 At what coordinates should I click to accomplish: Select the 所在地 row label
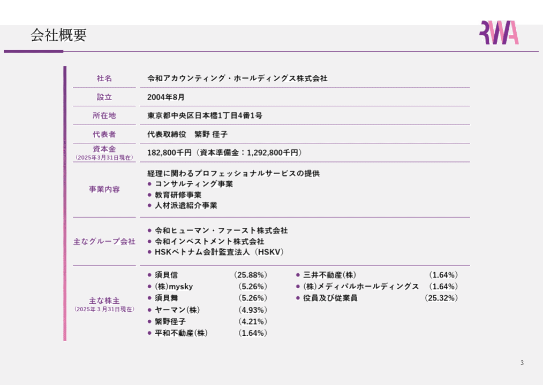click(x=104, y=115)
